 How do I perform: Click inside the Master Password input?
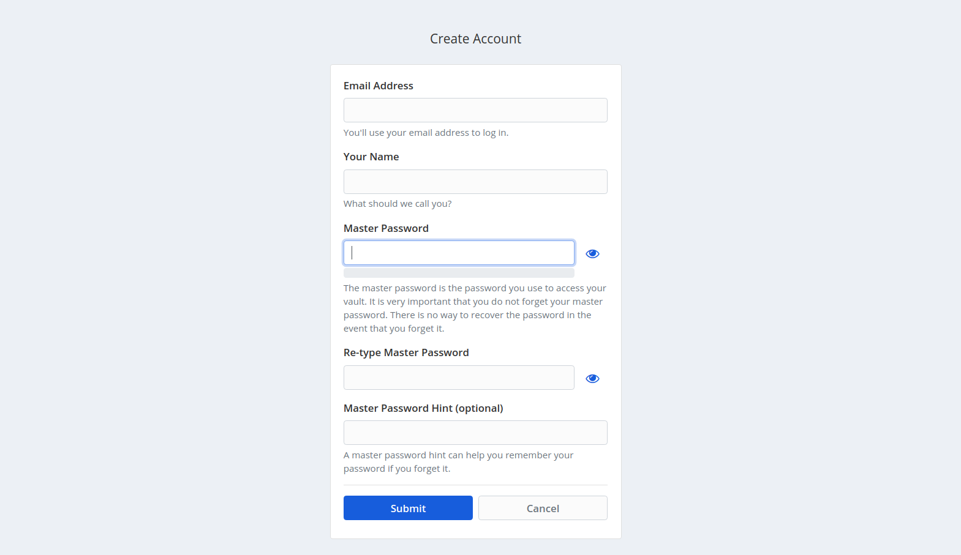[459, 253]
